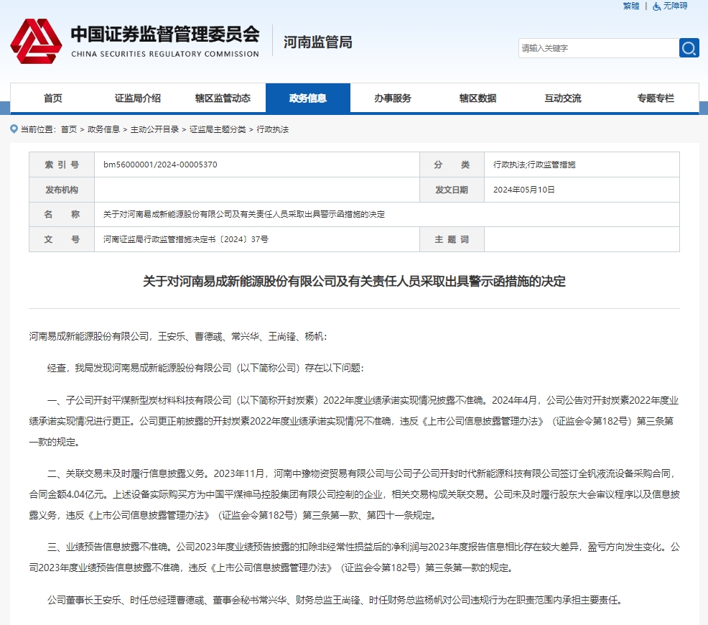708x625 pixels.
Task: Select the 证监局介绍 menu item
Action: pyautogui.click(x=137, y=98)
